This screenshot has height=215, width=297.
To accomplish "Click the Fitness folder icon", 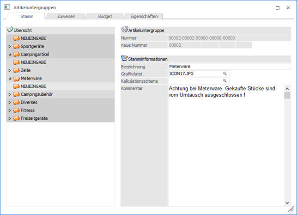I will pyautogui.click(x=17, y=110).
